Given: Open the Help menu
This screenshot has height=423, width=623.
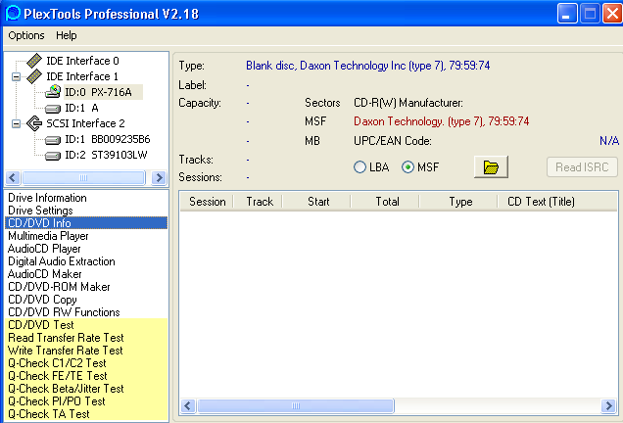Looking at the screenshot, I should (66, 35).
